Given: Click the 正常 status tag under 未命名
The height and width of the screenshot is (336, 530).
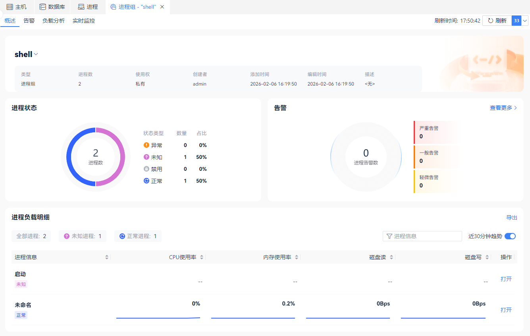Looking at the screenshot, I should 21,315.
